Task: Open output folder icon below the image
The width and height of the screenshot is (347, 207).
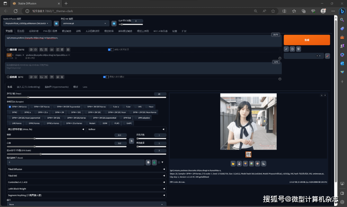Action: point(233,163)
